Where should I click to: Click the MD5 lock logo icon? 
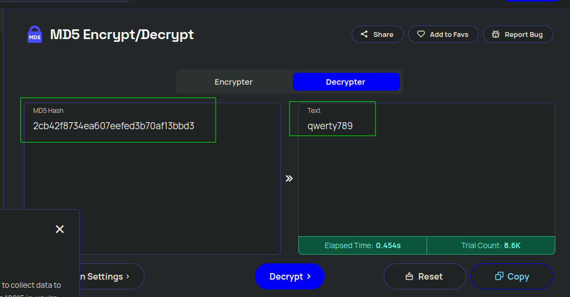point(35,35)
